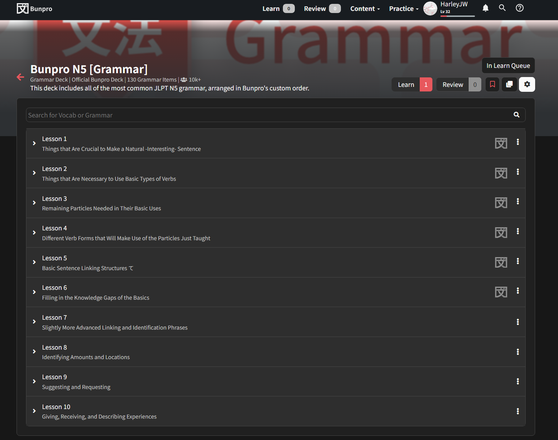
Task: Open the help question mark icon
Action: point(520,8)
